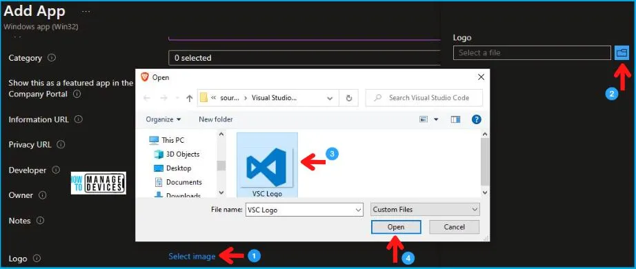Click the Refresh button in address bar

[349, 98]
